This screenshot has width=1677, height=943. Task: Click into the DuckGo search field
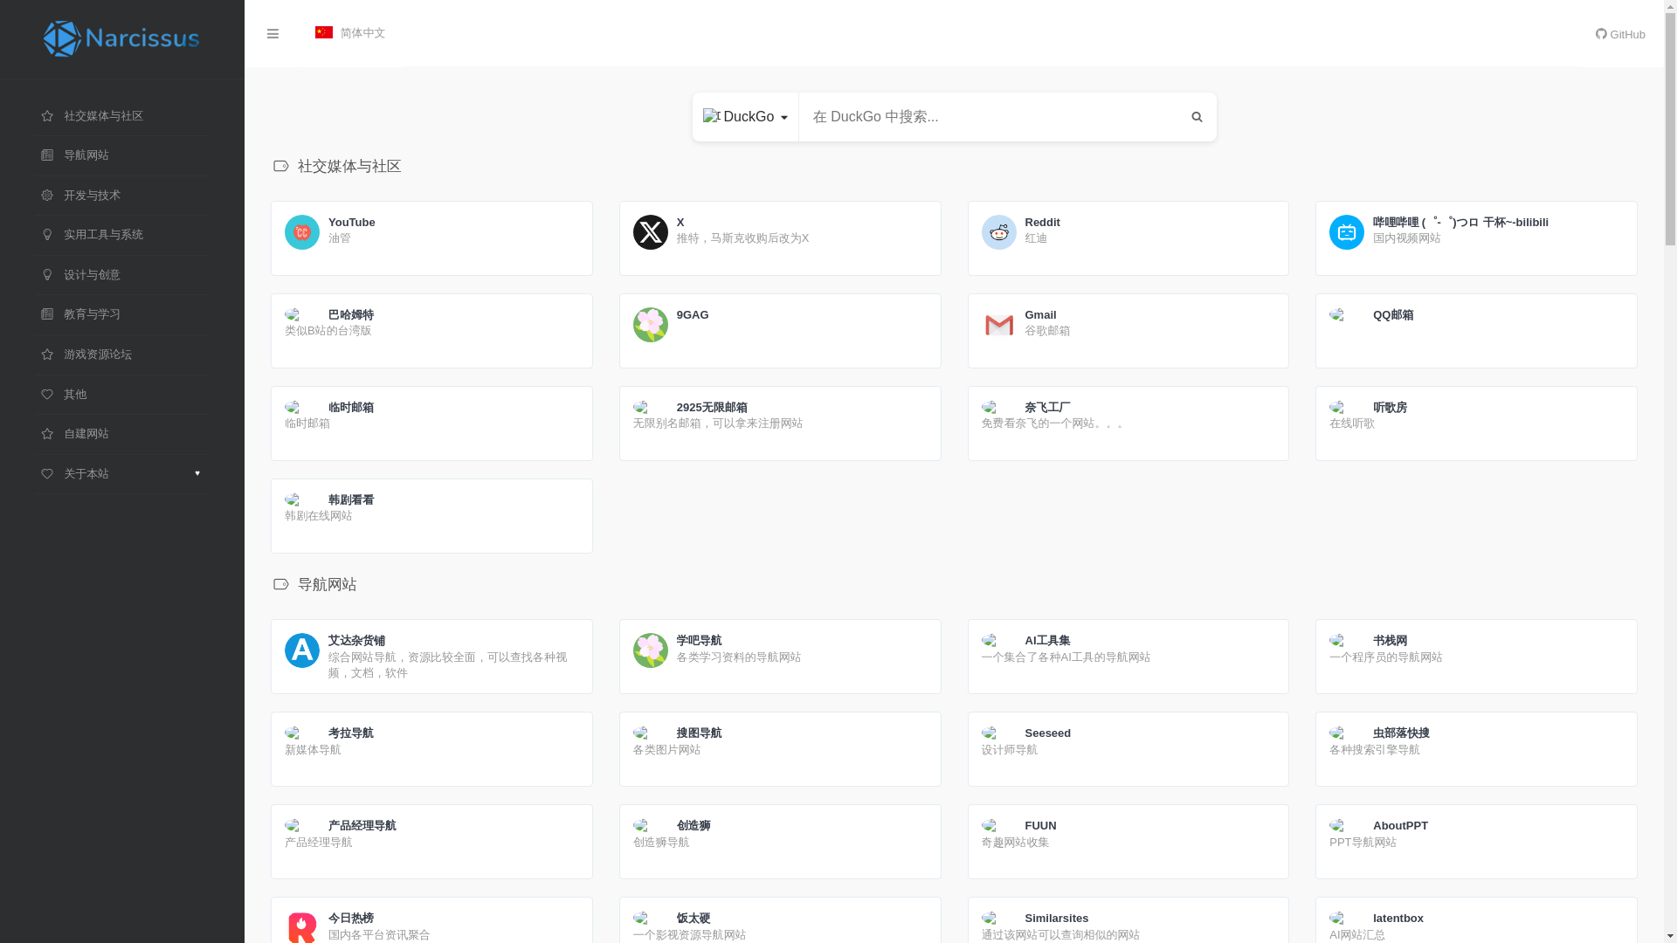click(988, 117)
